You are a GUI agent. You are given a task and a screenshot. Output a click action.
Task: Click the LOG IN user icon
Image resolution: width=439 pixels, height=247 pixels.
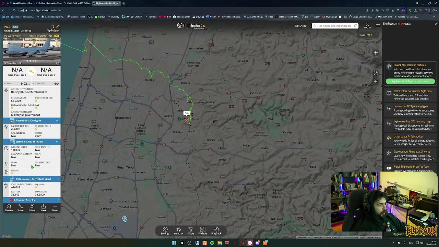(367, 26)
